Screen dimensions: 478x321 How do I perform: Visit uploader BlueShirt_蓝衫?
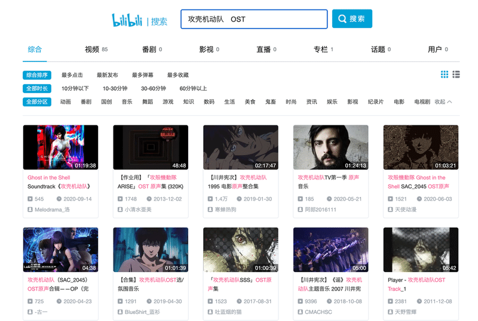tap(142, 312)
